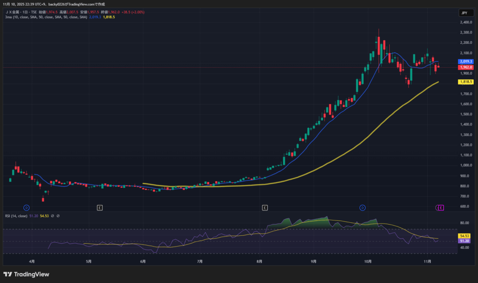The width and height of the screenshot is (478, 283).
Task: Click the TradingView logo
Action: [x=26, y=274]
